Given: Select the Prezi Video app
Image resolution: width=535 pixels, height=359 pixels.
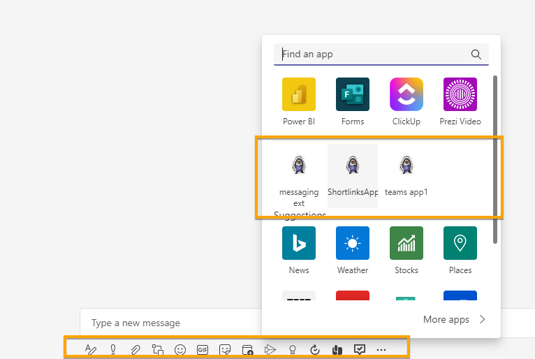Looking at the screenshot, I should (x=460, y=102).
